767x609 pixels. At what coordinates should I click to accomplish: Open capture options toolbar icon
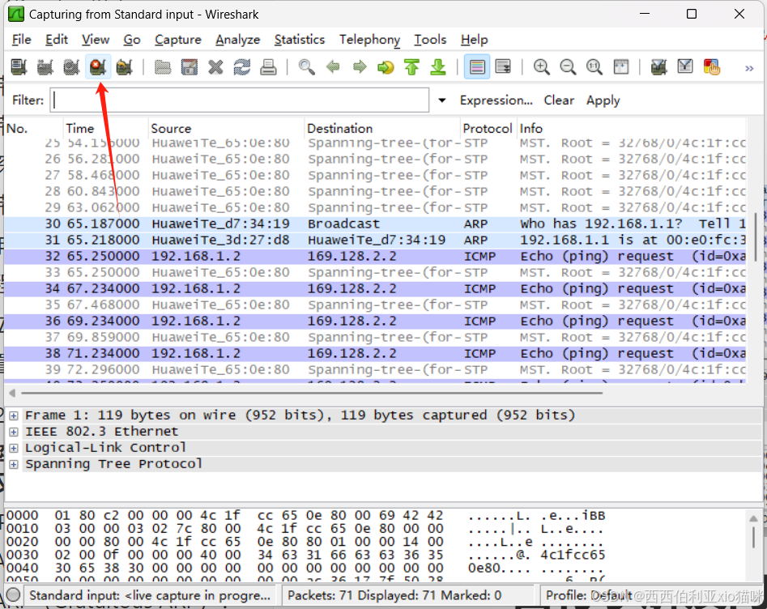coord(45,66)
